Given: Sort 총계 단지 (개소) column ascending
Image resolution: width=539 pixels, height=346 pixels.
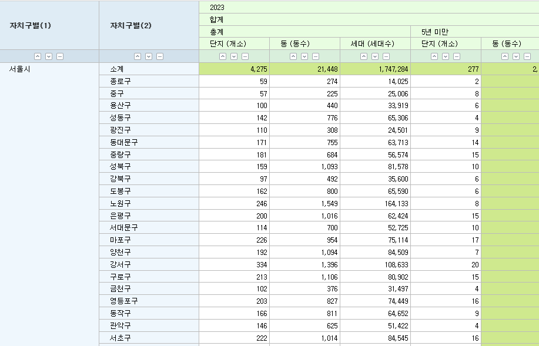Looking at the screenshot, I should click(x=223, y=56).
